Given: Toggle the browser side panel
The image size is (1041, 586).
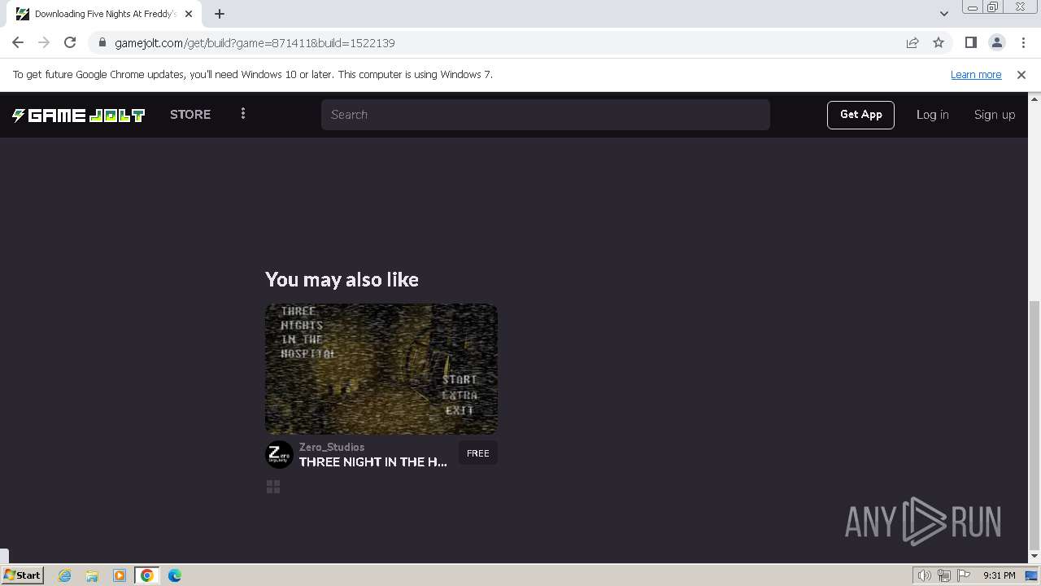Looking at the screenshot, I should coord(971,42).
